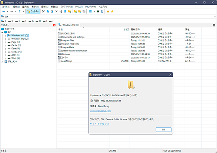Open the 表示(V) menu
Viewport: 217px width, 153px height.
click(x=35, y=7)
